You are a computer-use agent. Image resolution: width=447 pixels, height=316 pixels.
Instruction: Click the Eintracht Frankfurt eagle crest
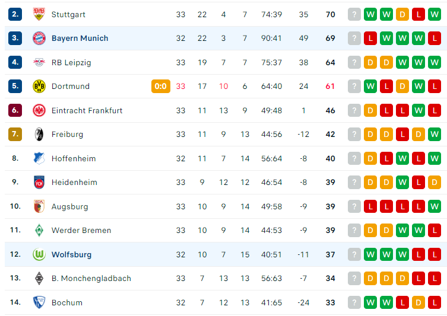[x=39, y=110]
